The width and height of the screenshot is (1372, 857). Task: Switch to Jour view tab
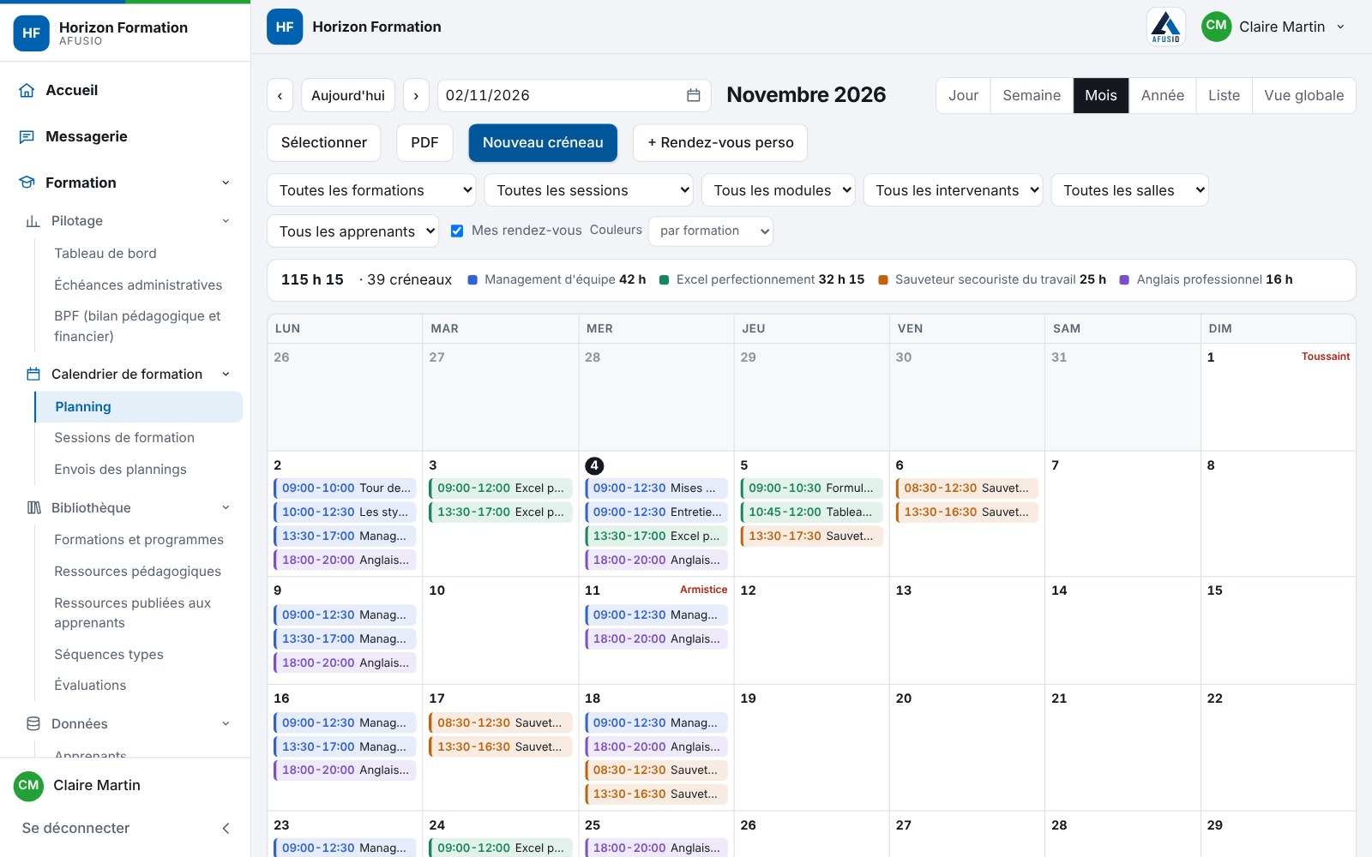(963, 95)
